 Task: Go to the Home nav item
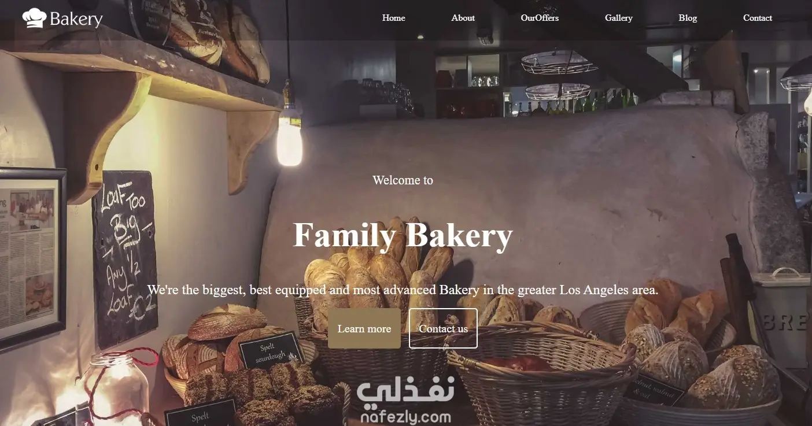[393, 18]
